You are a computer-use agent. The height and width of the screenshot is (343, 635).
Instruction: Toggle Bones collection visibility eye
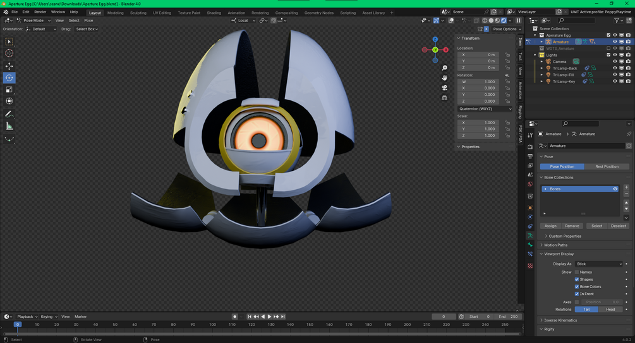click(615, 189)
